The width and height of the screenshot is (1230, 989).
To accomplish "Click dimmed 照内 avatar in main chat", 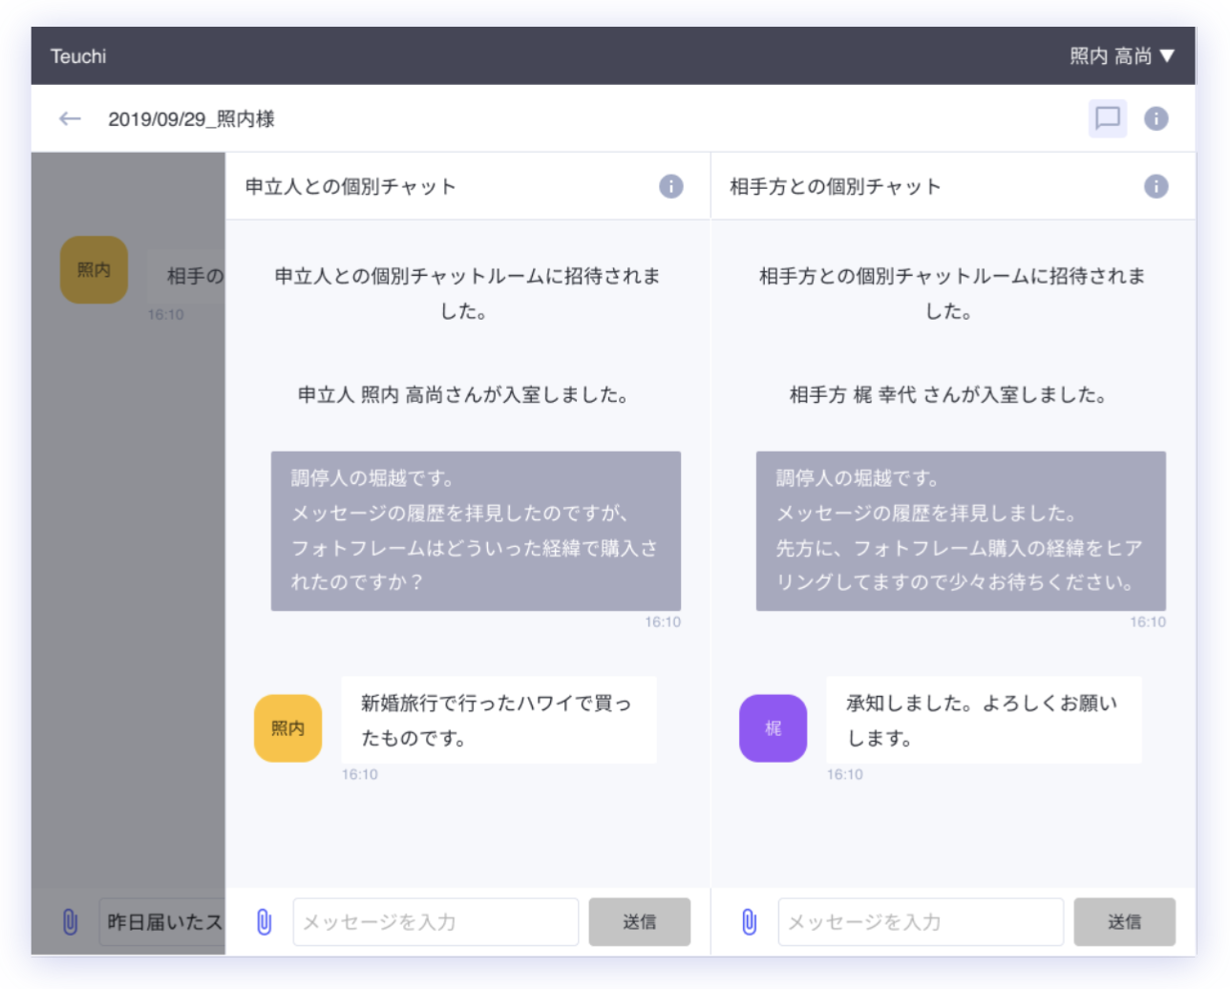I will (94, 270).
